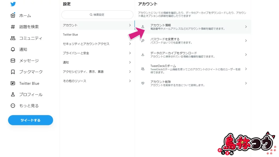Click the Twitter bird logo
Screen dimensions: 279x157
[x=13, y=4]
